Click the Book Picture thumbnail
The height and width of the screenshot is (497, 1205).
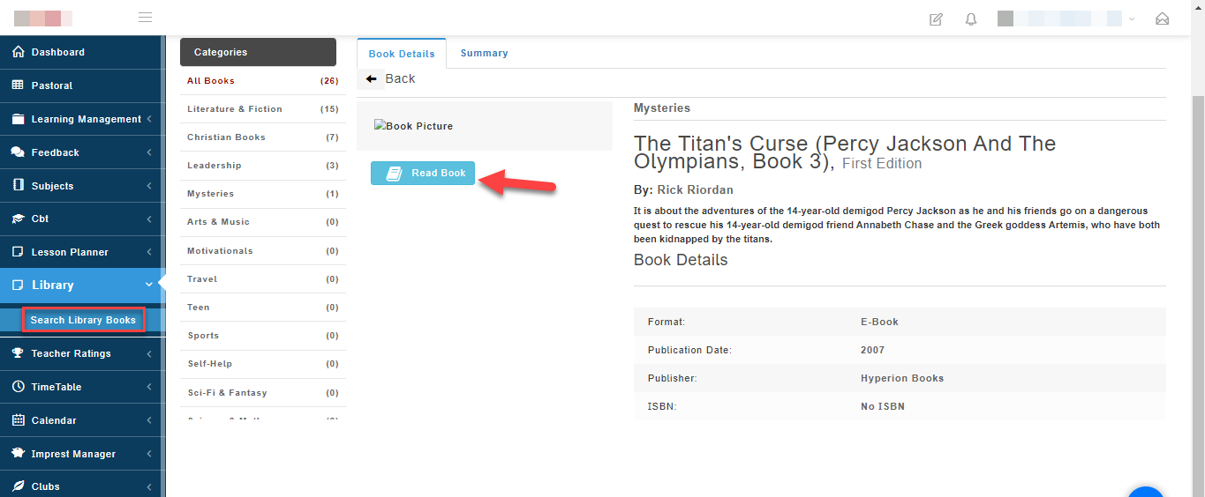point(413,126)
